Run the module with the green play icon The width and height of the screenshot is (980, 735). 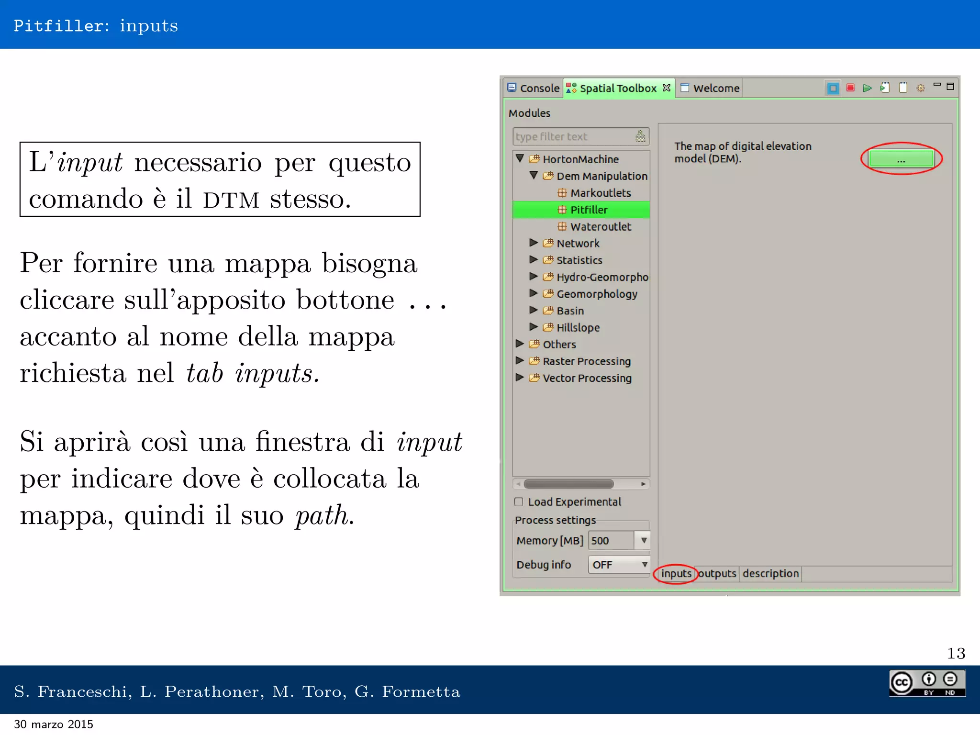coord(867,88)
